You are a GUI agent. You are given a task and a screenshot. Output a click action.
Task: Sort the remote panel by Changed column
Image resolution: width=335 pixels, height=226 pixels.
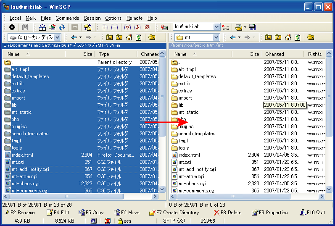[x=282, y=54]
